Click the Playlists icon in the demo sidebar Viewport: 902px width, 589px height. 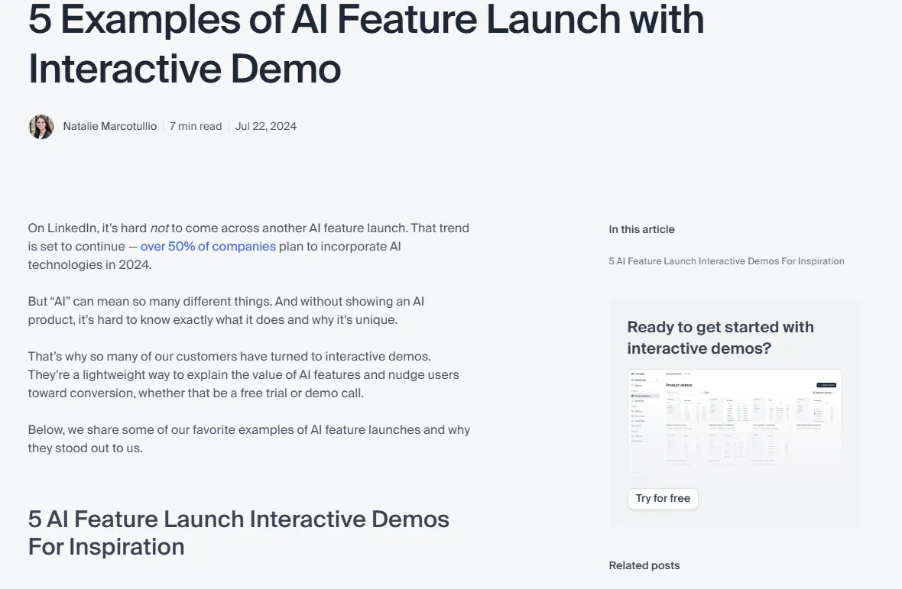[x=632, y=421]
